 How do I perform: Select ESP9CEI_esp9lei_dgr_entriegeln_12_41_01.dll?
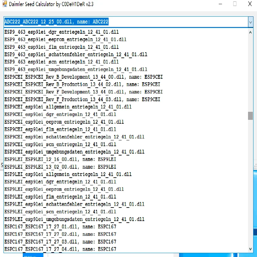point(126,114)
